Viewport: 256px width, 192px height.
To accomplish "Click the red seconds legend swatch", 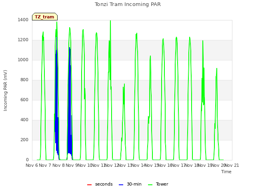I will pos(89,185).
